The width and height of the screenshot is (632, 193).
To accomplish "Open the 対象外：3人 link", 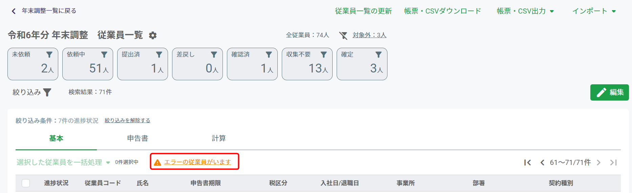I will pyautogui.click(x=369, y=35).
